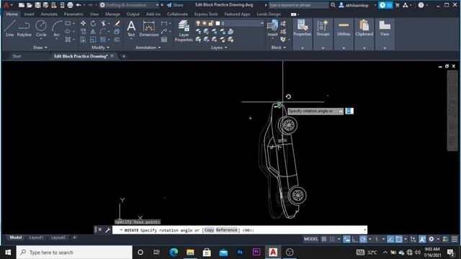Open the Groups panel button
This screenshot has width=461, height=259.
pos(323,29)
